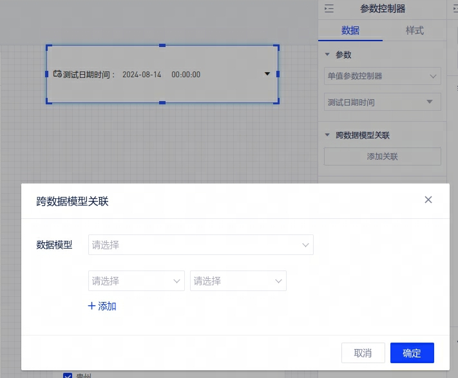
Task: Collapse the 参数 section
Action: coord(328,55)
